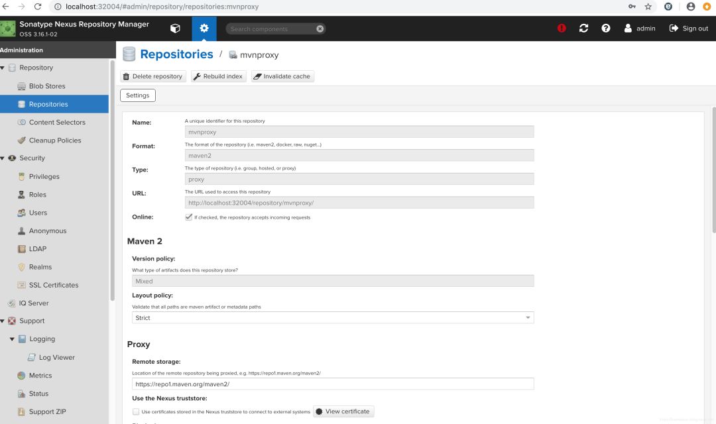Click the View certificate button
This screenshot has height=424, width=716.
coord(343,411)
